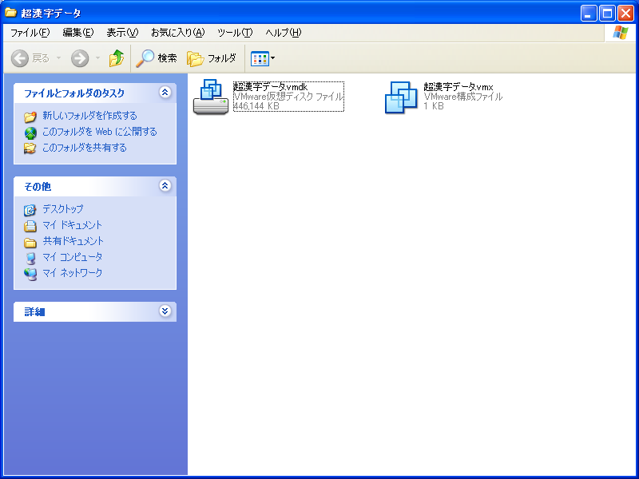
Task: Open the Back button history dropdown arrow
Action: point(58,58)
